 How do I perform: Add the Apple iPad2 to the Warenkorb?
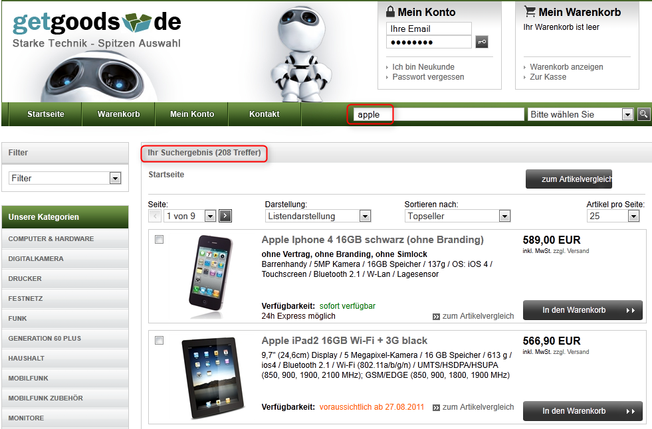582,410
